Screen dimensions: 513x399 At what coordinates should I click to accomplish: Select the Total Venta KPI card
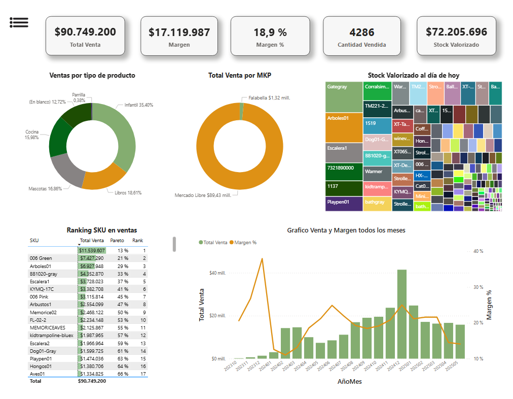pyautogui.click(x=85, y=36)
